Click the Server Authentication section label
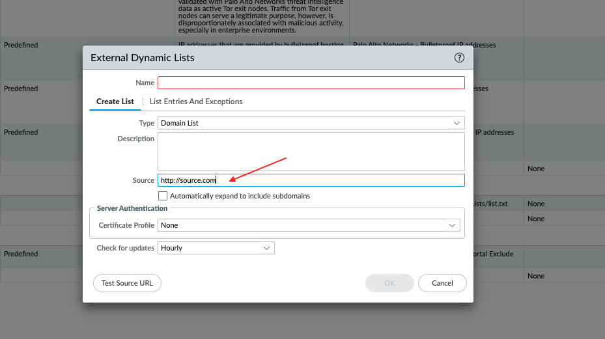The image size is (605, 339). (x=132, y=208)
